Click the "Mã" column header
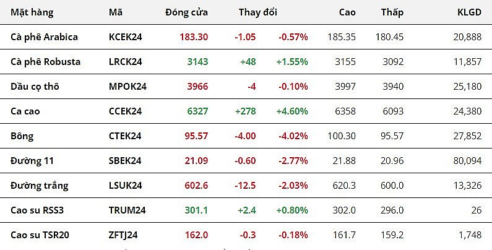 tap(115, 12)
